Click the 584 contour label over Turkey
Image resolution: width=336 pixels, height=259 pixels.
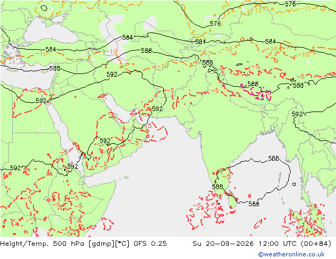click(x=51, y=50)
